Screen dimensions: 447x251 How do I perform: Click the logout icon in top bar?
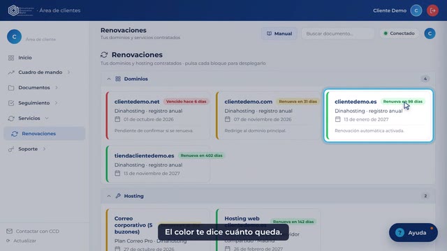click(432, 10)
